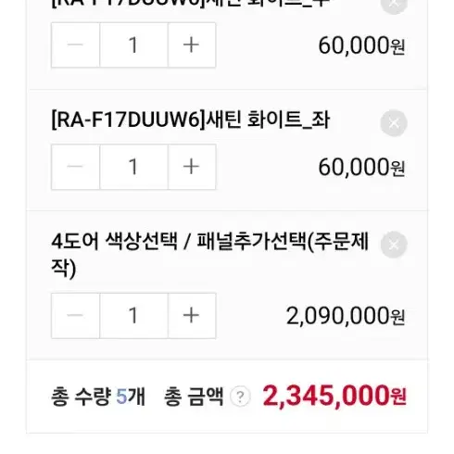Select the quantity field of 새틴 화이트_좌

[x=133, y=167]
